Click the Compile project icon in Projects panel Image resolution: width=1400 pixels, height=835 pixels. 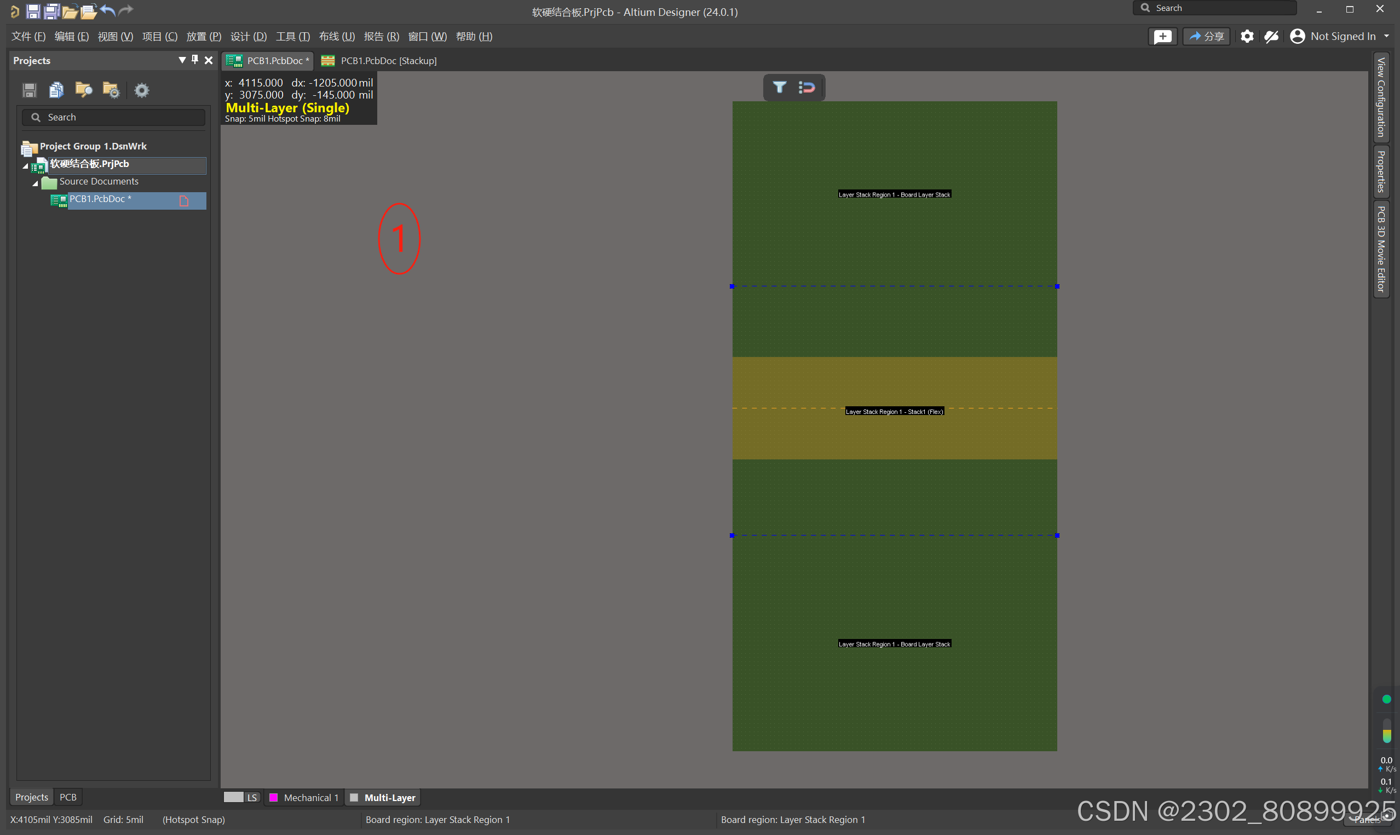[x=56, y=90]
